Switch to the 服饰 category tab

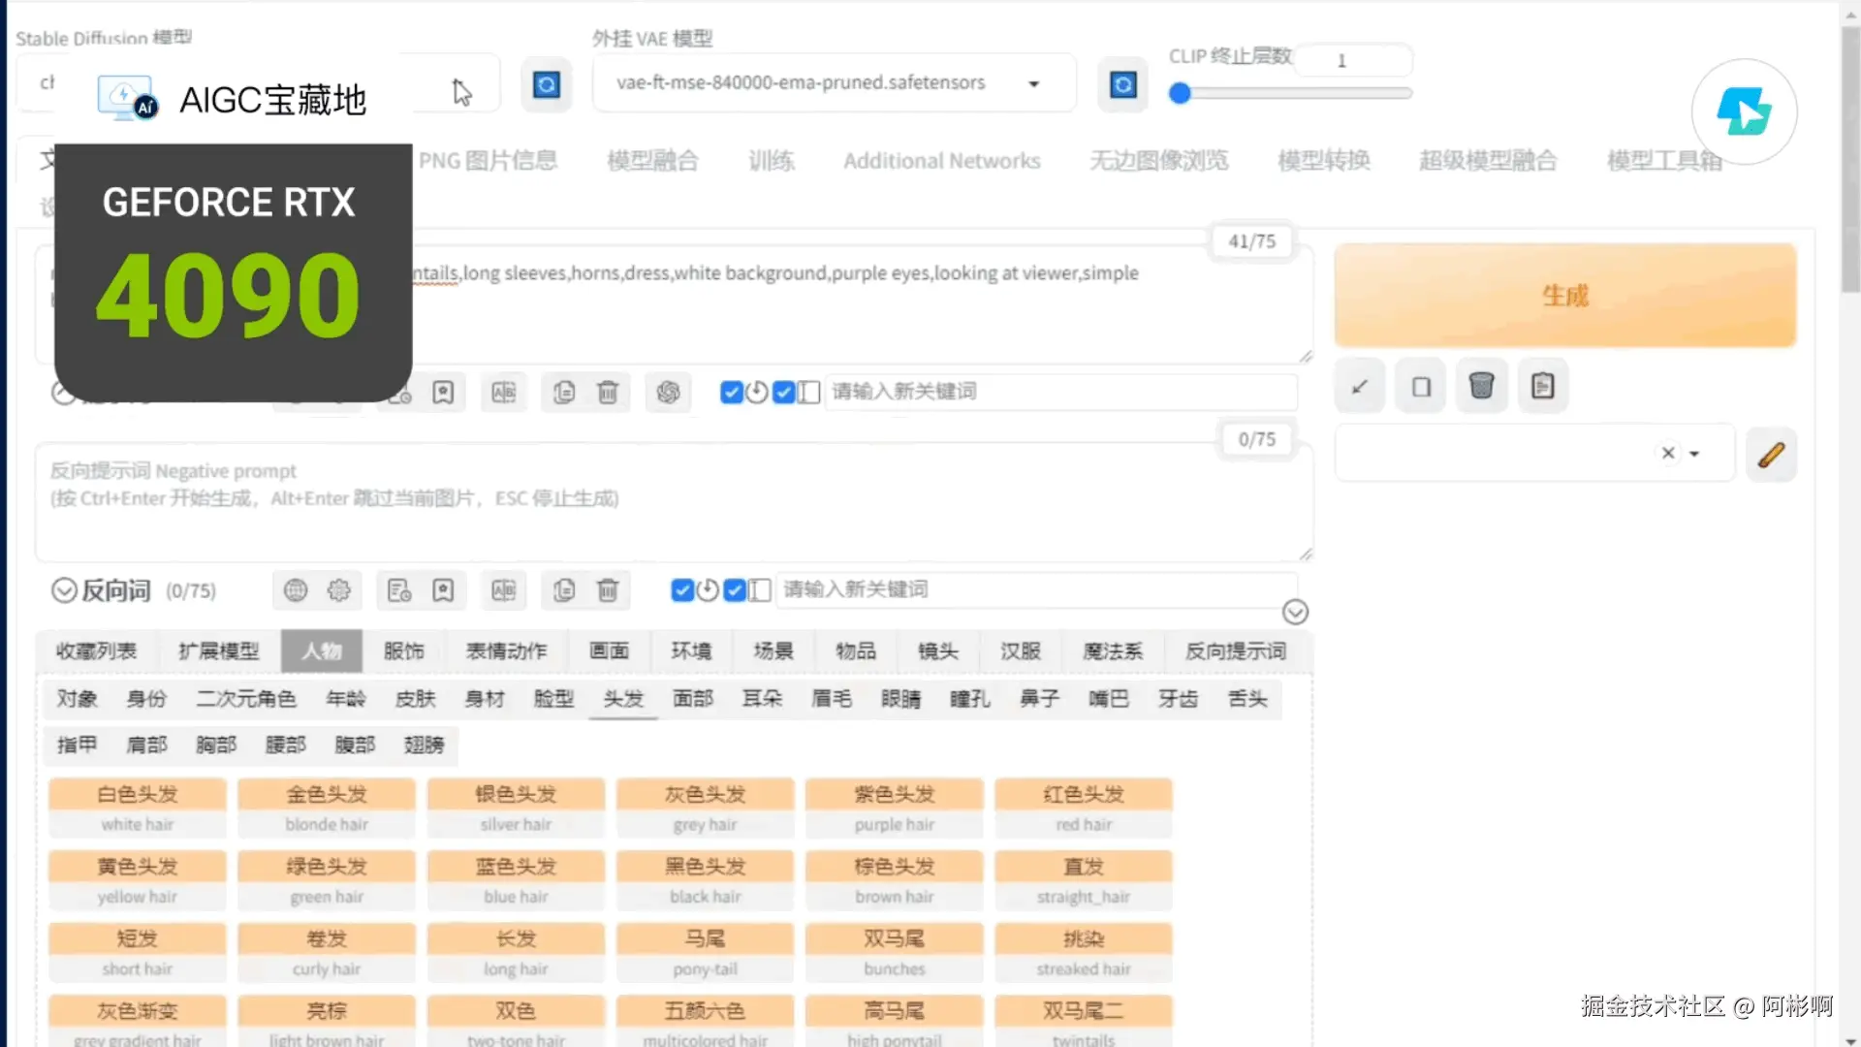[405, 650]
